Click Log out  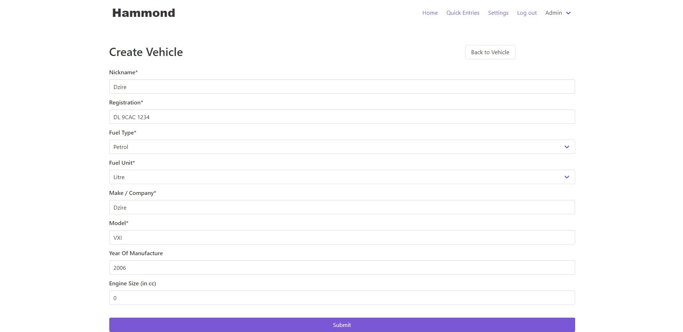click(527, 13)
